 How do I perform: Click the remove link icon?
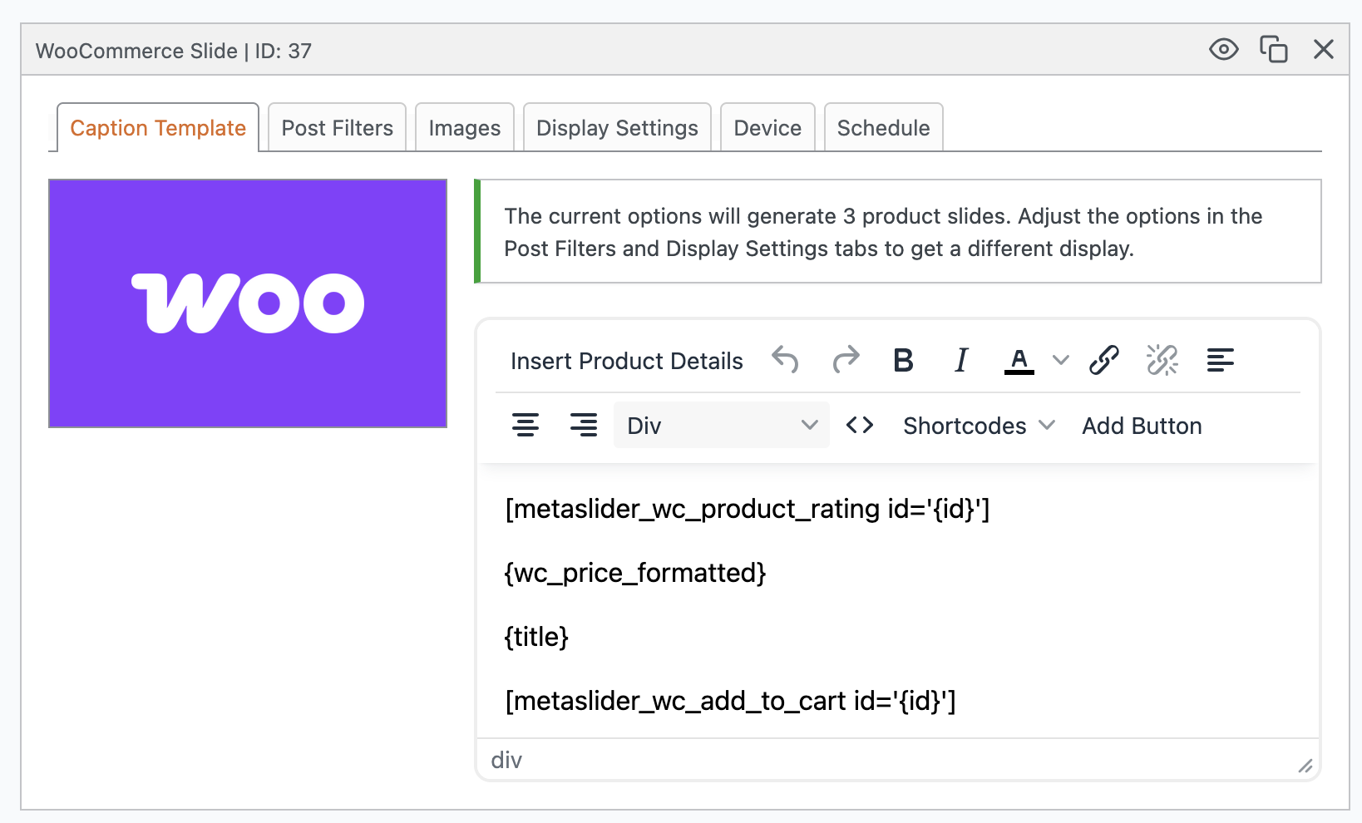click(x=1162, y=360)
